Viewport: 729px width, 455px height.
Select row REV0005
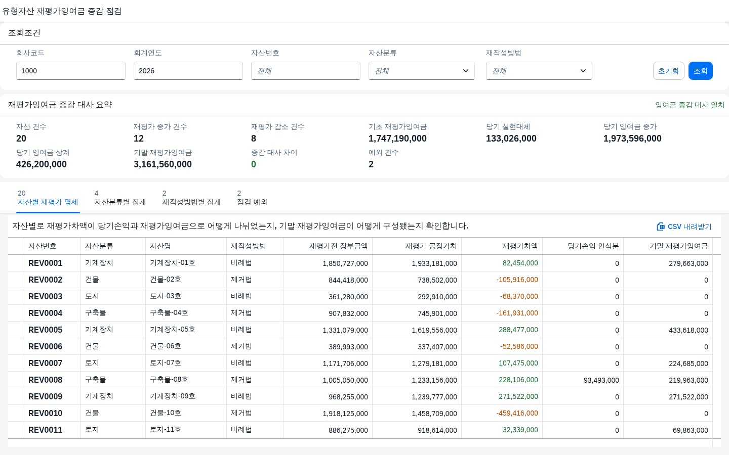(x=360, y=330)
